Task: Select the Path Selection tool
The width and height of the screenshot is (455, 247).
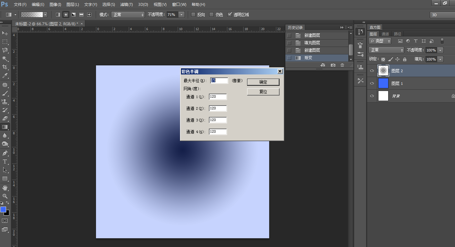Action: [5, 170]
